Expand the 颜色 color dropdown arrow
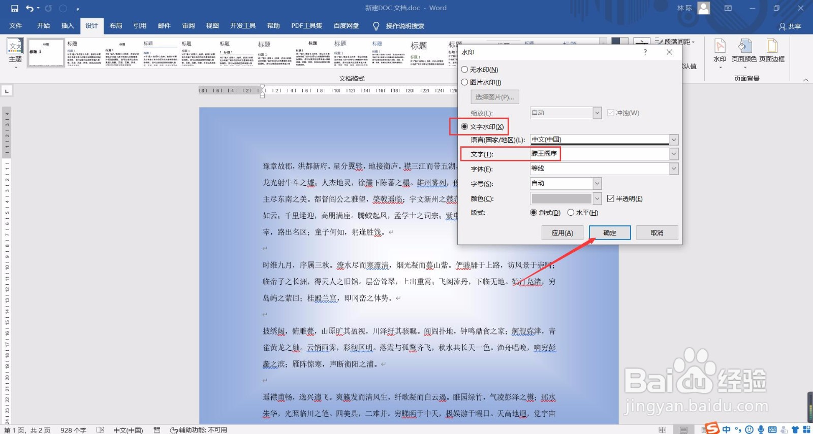This screenshot has height=434, width=813. [598, 198]
